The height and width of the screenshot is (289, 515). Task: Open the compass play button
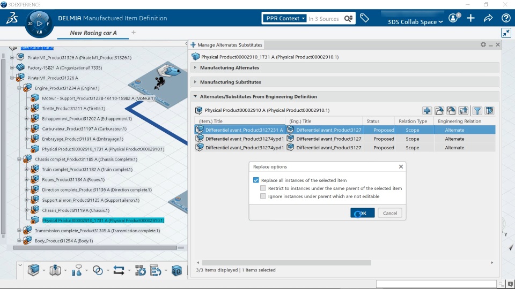click(39, 24)
